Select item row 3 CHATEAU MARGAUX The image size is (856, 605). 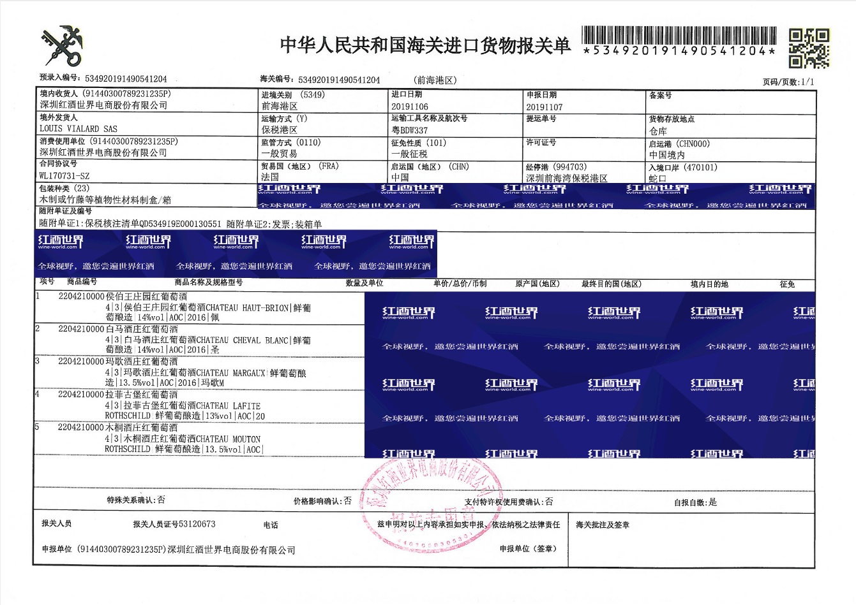(207, 372)
